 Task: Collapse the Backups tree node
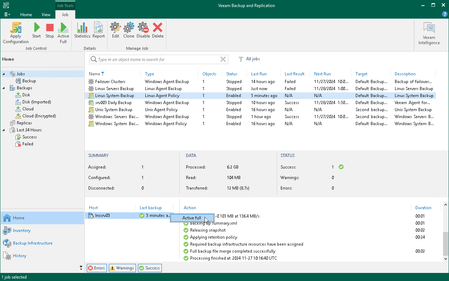[x=4, y=88]
